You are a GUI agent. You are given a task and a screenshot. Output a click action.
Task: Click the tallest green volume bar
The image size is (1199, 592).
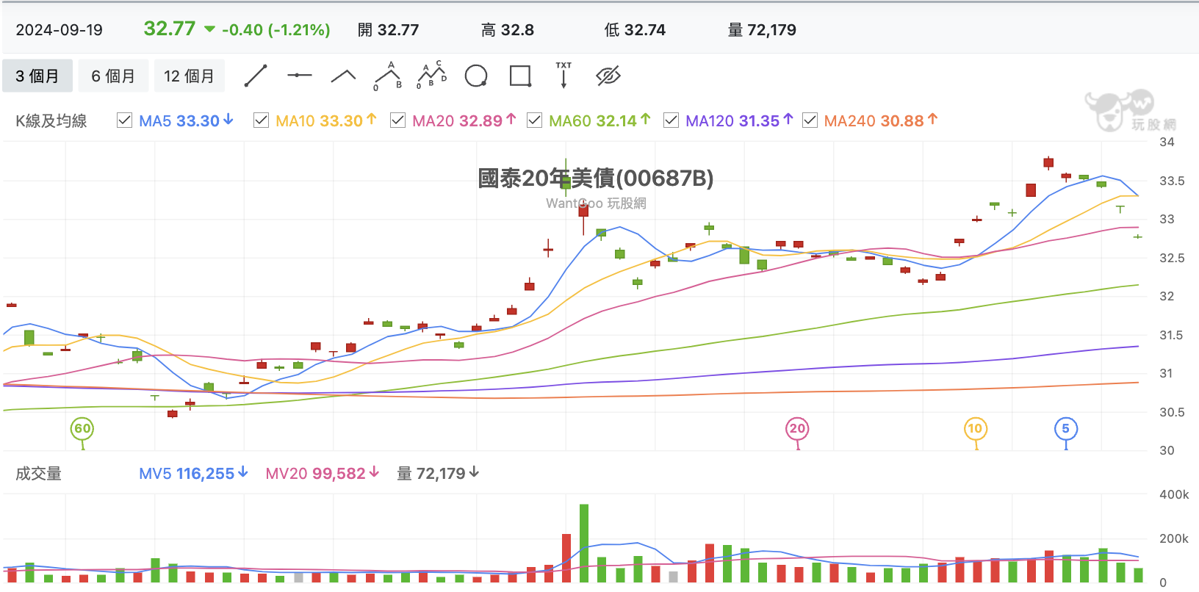click(x=584, y=544)
